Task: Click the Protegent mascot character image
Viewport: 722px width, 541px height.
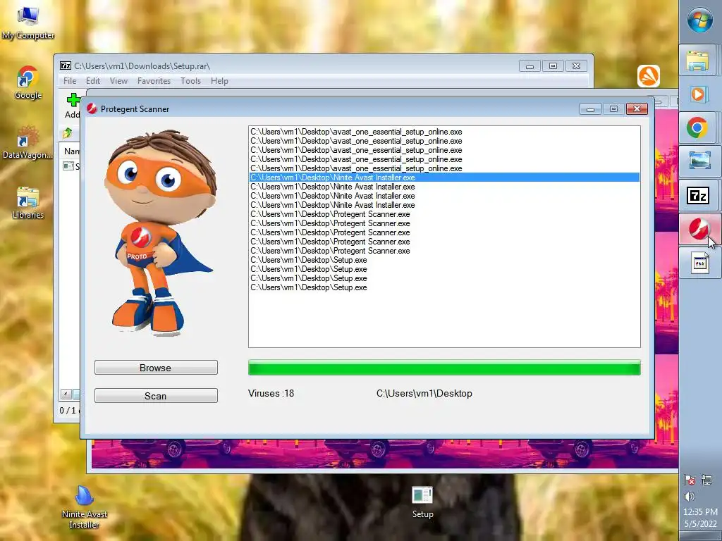Action: (160, 232)
